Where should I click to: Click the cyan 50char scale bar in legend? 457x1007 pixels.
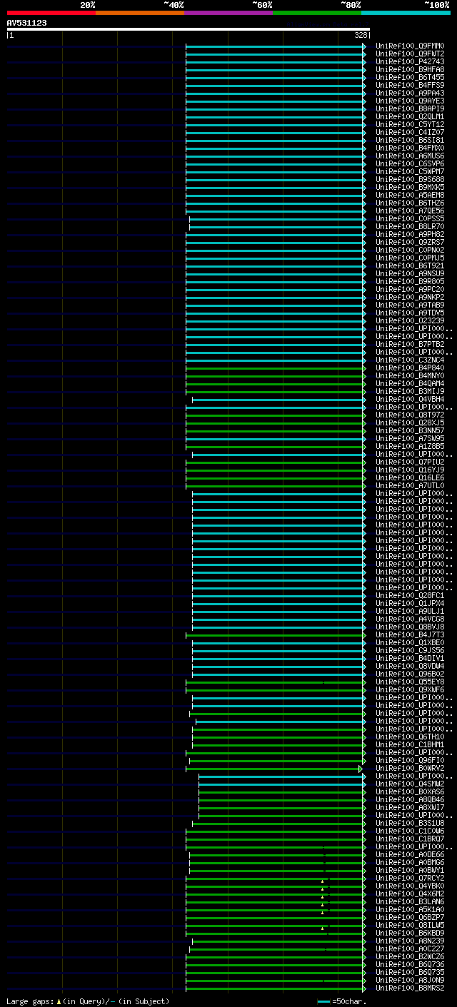[x=324, y=1001]
